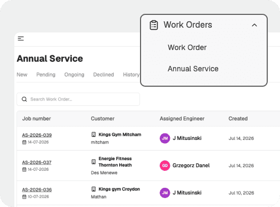This screenshot has width=280, height=207.
Task: Click J Mitusinski in AS-2026-039 row
Action: click(187, 138)
